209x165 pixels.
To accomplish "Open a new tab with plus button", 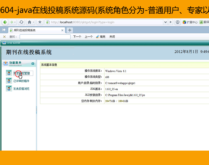I will tap(70, 30).
